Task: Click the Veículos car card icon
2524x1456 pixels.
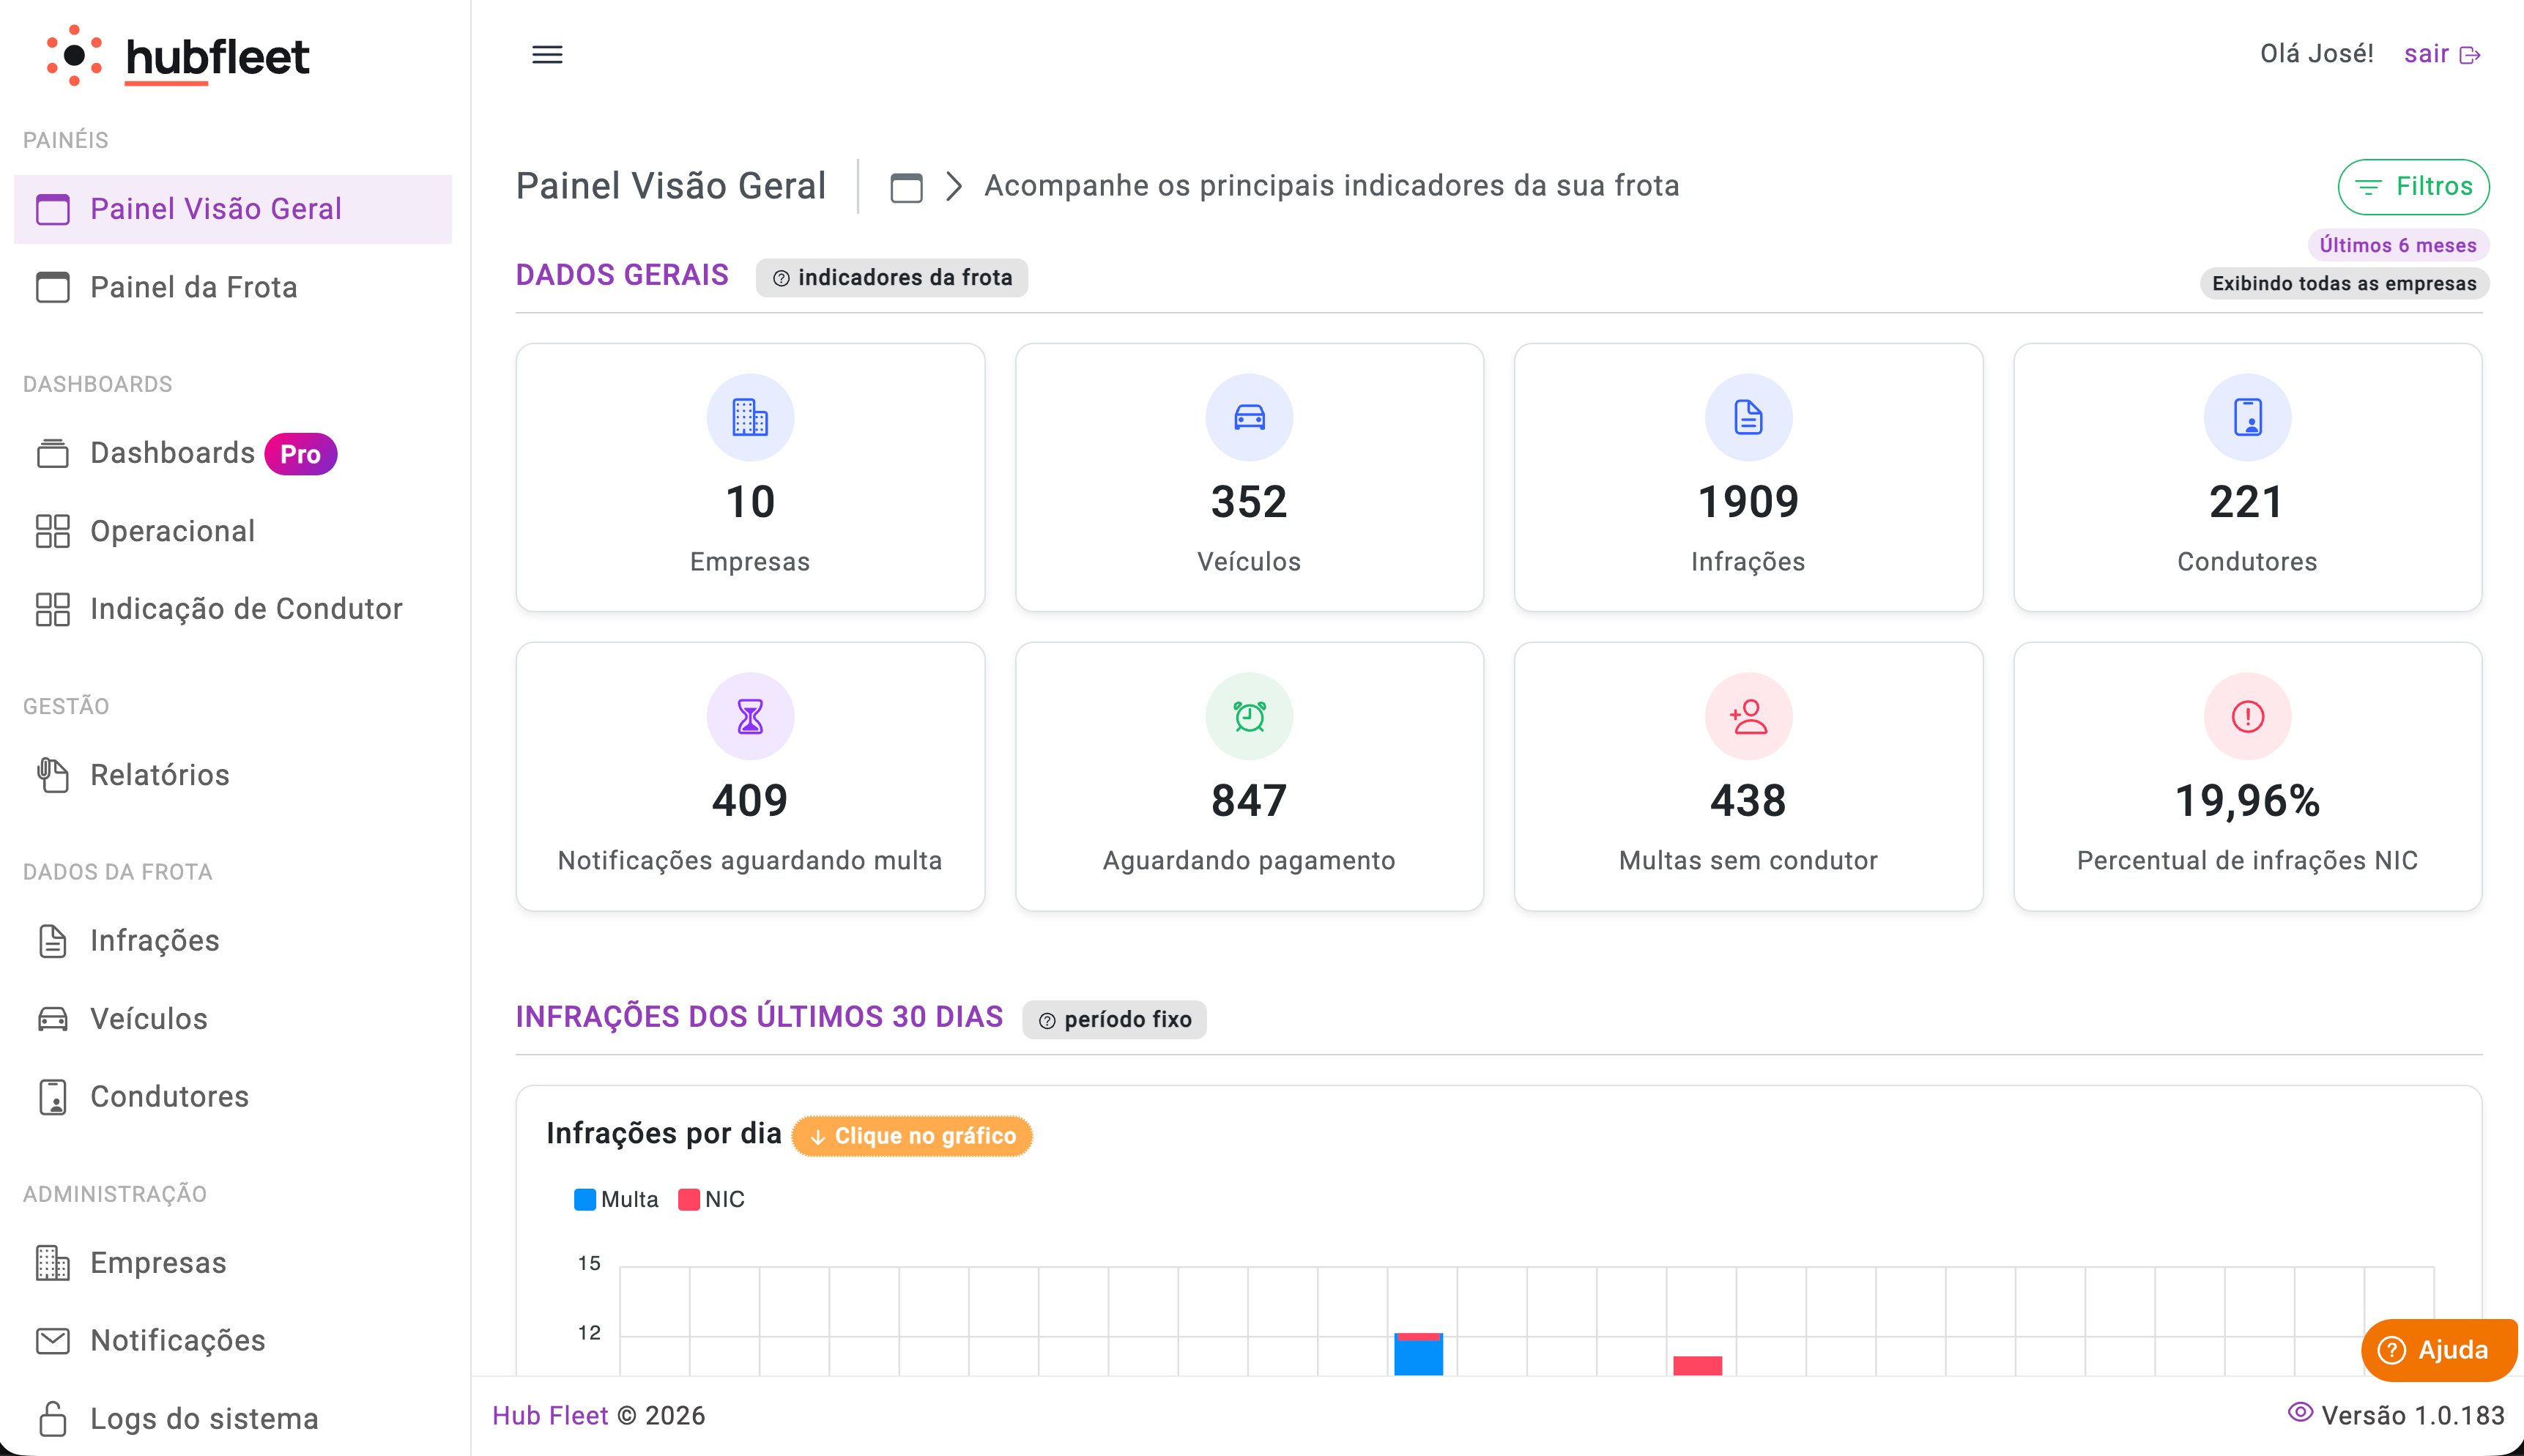Action: (x=1249, y=417)
